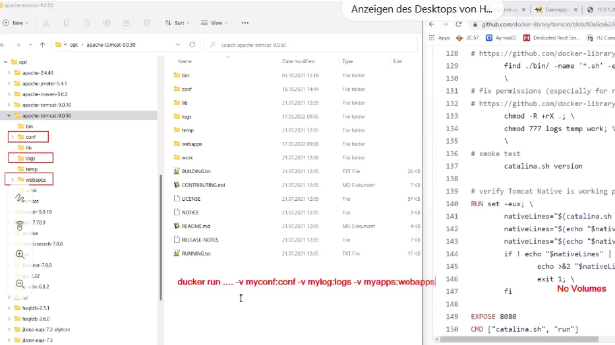Click the Explorer refresh icon
The image size is (615, 345).
pyautogui.click(x=192, y=45)
